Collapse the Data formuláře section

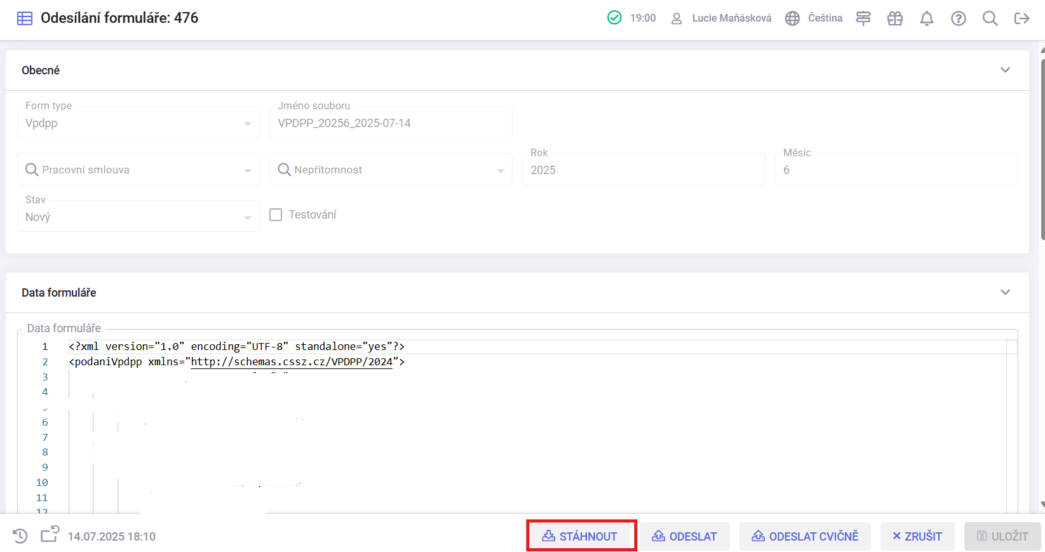click(x=1005, y=292)
